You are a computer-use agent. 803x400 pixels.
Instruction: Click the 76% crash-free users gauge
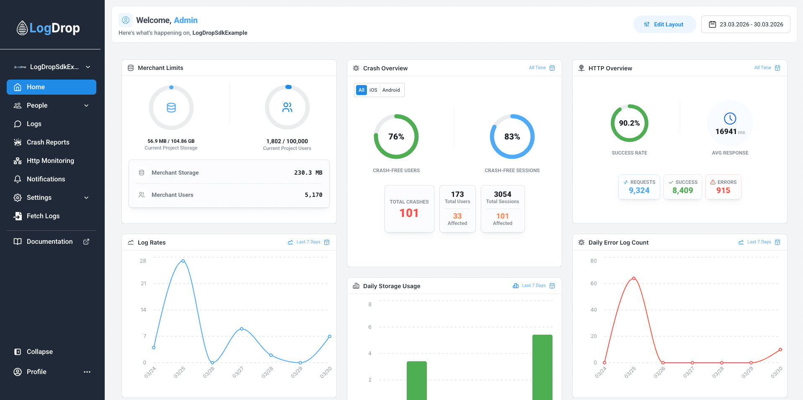point(396,137)
